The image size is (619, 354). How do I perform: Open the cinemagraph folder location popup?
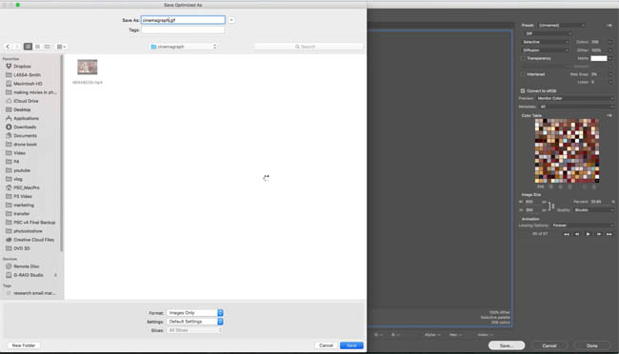(x=184, y=47)
